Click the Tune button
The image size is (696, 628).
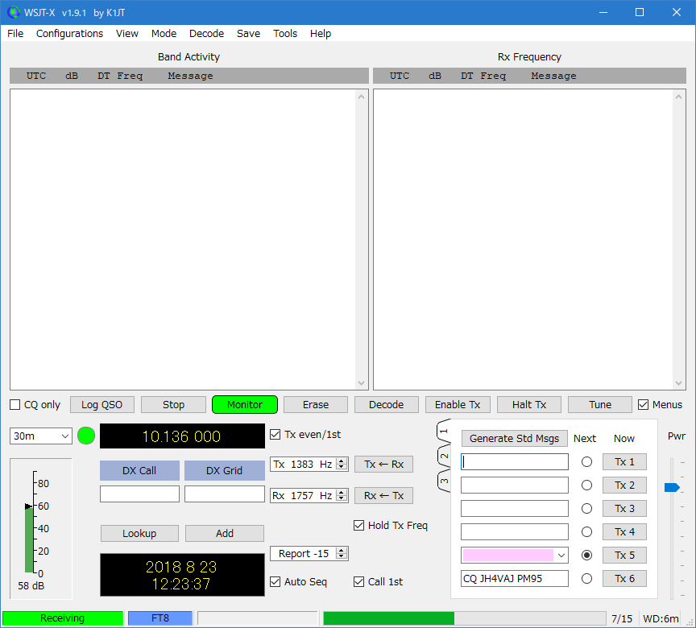tap(600, 404)
